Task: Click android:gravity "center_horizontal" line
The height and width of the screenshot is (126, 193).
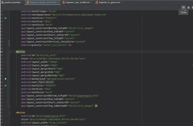Action: (46, 45)
